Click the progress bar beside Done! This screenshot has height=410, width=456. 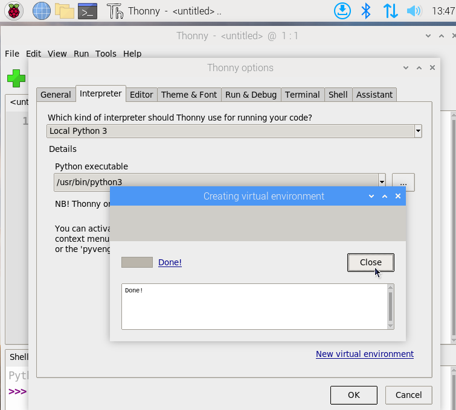[137, 262]
